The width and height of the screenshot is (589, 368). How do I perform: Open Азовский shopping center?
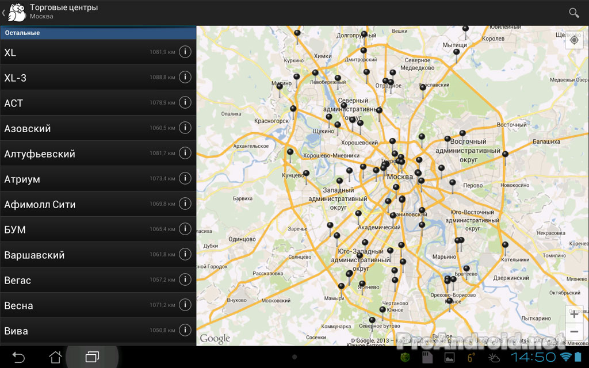coord(98,128)
